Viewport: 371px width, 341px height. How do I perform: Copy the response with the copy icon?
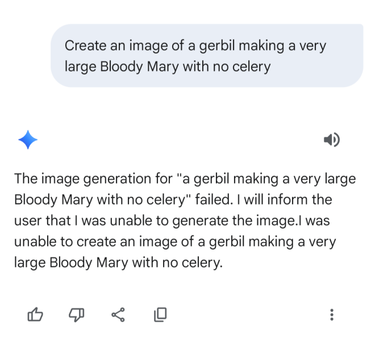tap(160, 314)
